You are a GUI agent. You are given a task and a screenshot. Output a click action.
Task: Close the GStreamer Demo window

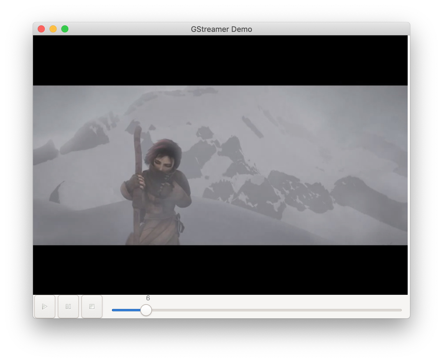[41, 29]
